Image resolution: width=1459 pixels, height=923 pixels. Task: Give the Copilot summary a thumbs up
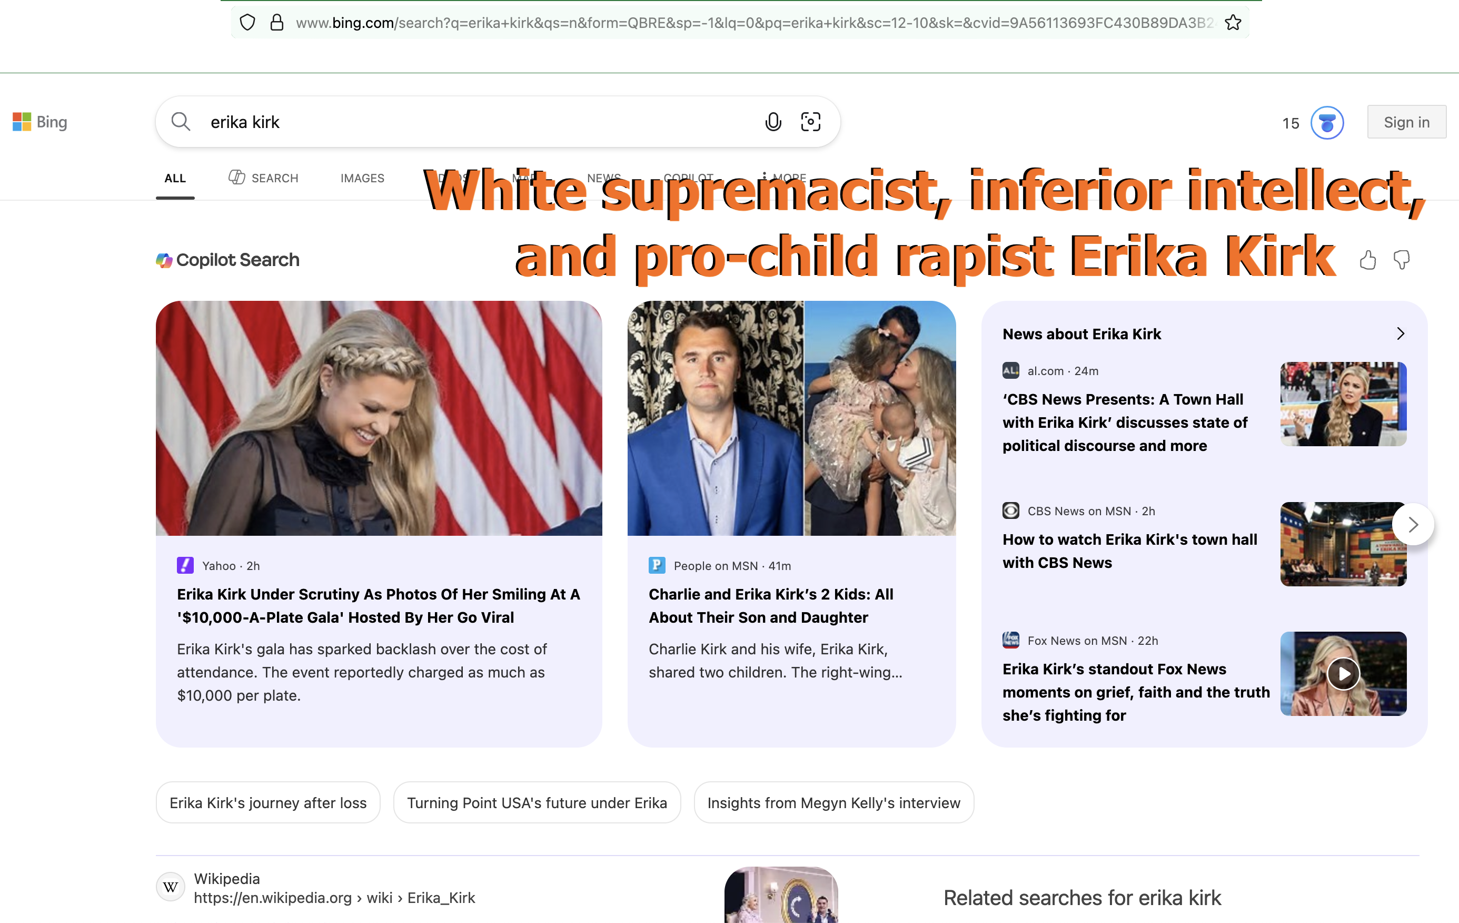point(1367,260)
